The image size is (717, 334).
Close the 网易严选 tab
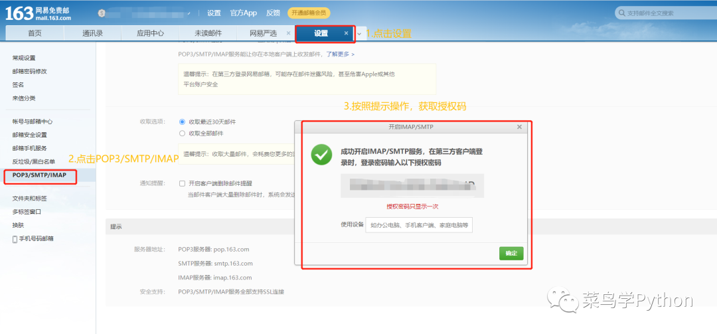(x=288, y=33)
